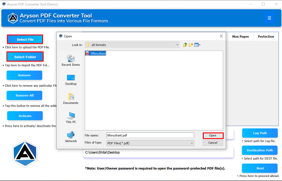
Task: Cancel the Open dialog
Action: (213, 142)
